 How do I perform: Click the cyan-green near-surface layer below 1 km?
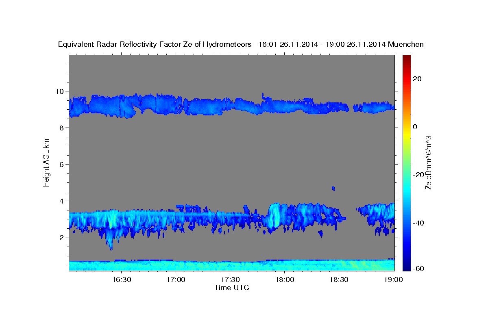pyautogui.click(x=232, y=266)
